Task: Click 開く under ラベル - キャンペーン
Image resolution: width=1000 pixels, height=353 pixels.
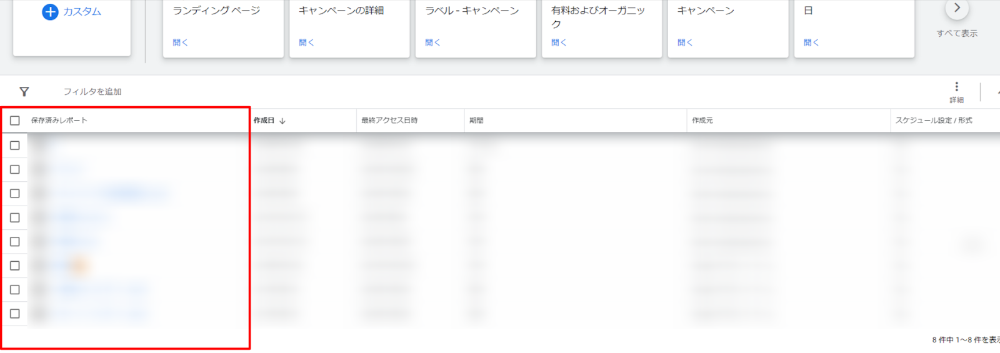Action: (x=432, y=42)
